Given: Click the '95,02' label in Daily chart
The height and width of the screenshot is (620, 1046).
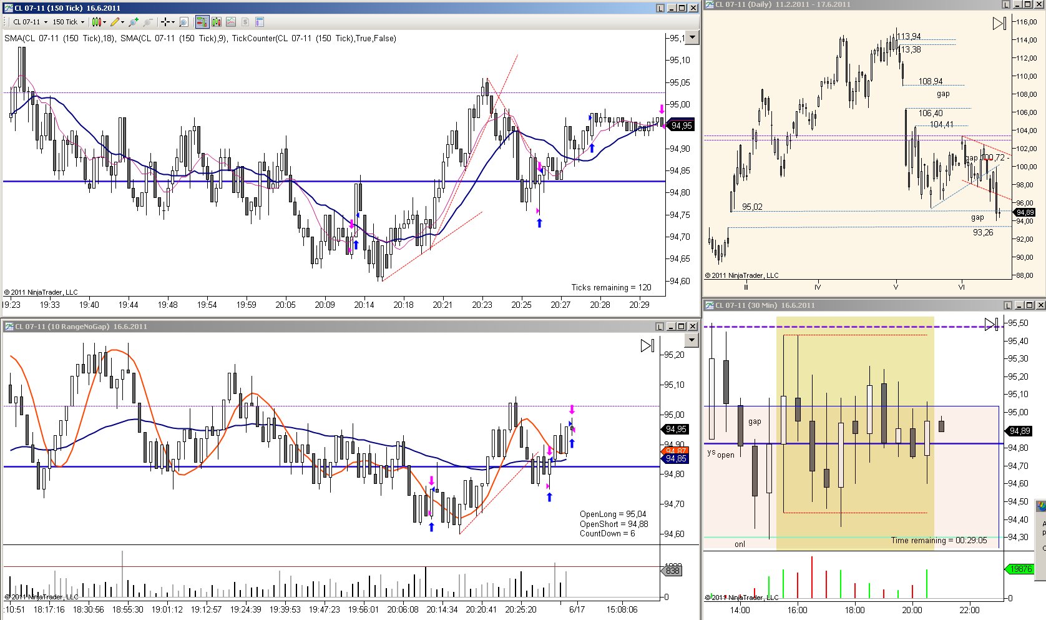Looking at the screenshot, I should [752, 207].
